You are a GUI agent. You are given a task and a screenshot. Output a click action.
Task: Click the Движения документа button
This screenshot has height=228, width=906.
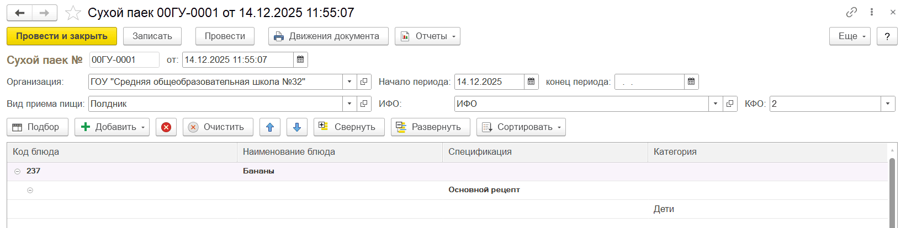coord(328,36)
